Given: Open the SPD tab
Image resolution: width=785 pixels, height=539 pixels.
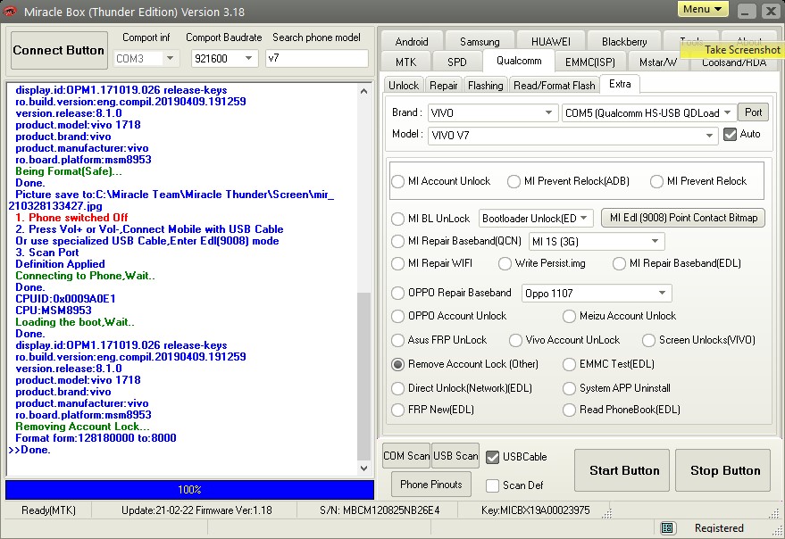Looking at the screenshot, I should (457, 62).
